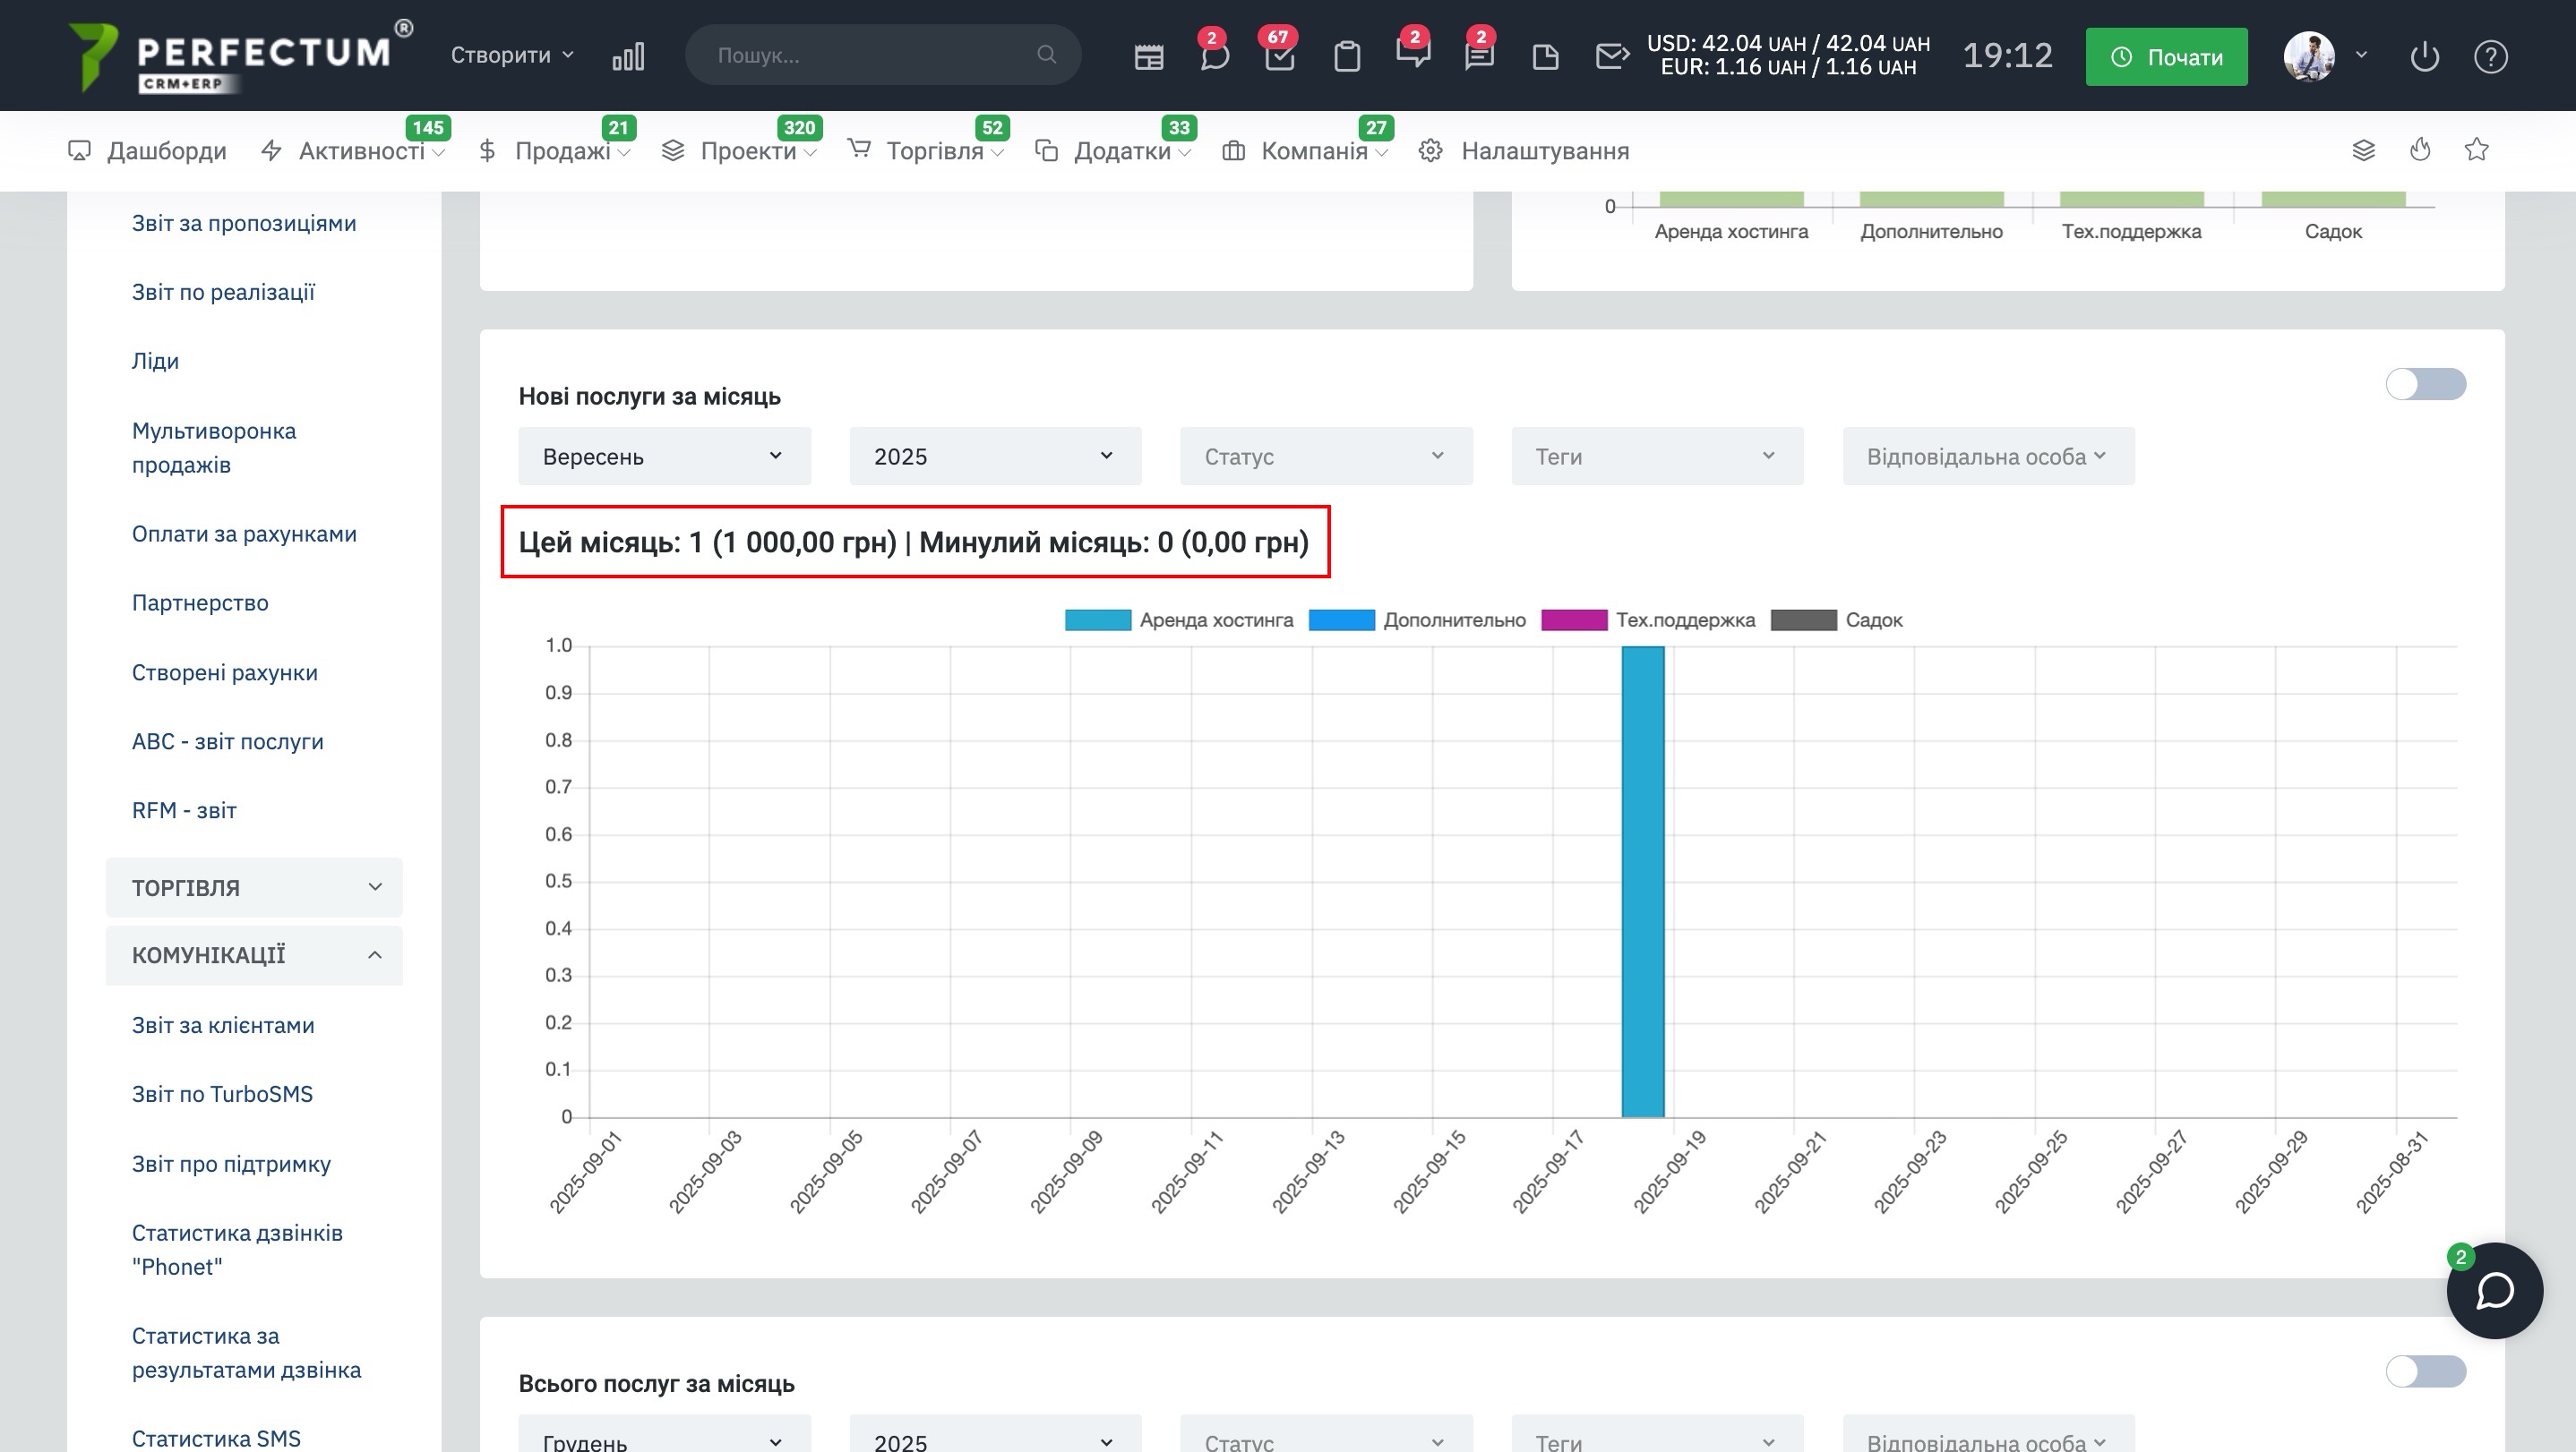This screenshot has width=2576, height=1452.
Task: Click the star favorites icon
Action: pyautogui.click(x=2476, y=149)
